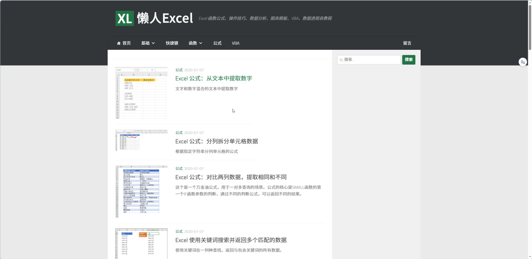Viewport: 532px width, 259px height.
Task: Open the 快捷键 menu item
Action: coord(172,43)
